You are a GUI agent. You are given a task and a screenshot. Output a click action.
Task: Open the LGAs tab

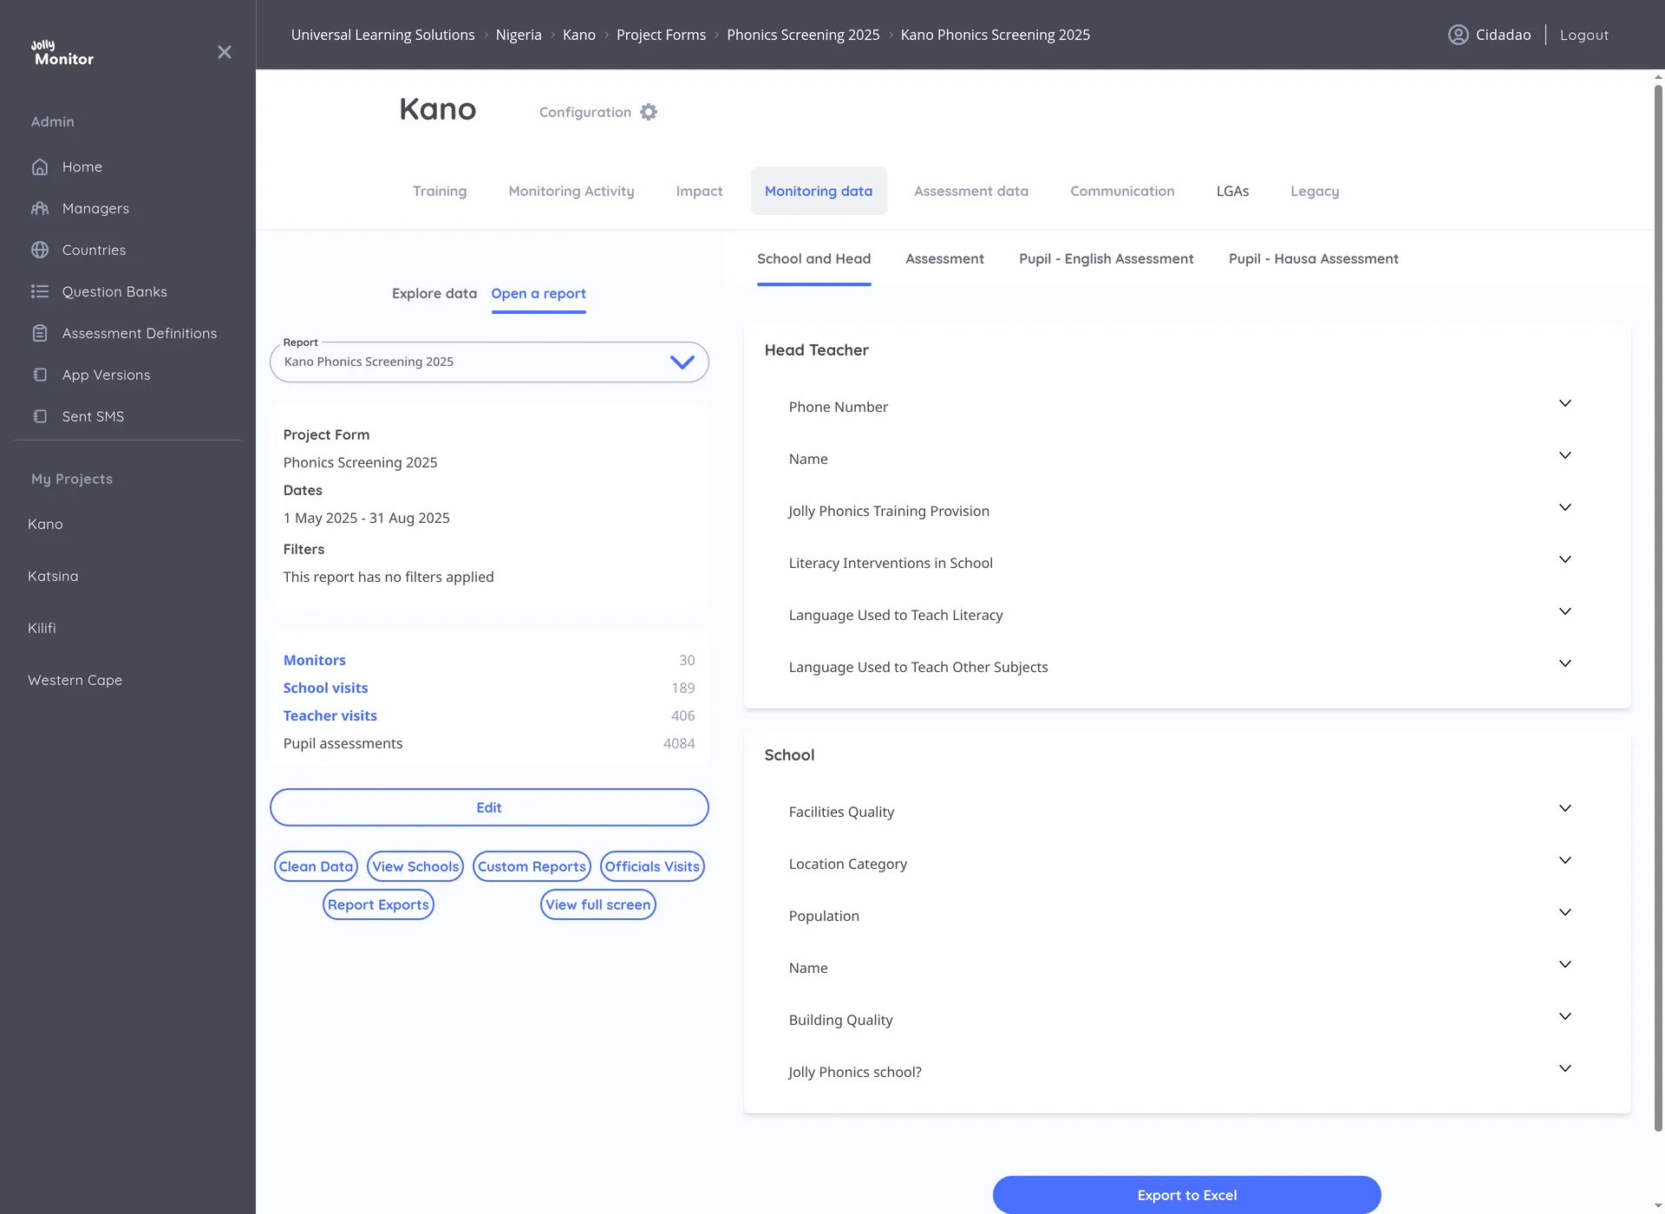pyautogui.click(x=1232, y=191)
